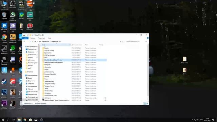Select the GTA San Andreas folder
The image size is (217, 122).
tap(50, 55)
